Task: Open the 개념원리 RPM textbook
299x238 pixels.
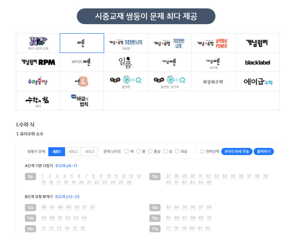Action: click(x=38, y=62)
